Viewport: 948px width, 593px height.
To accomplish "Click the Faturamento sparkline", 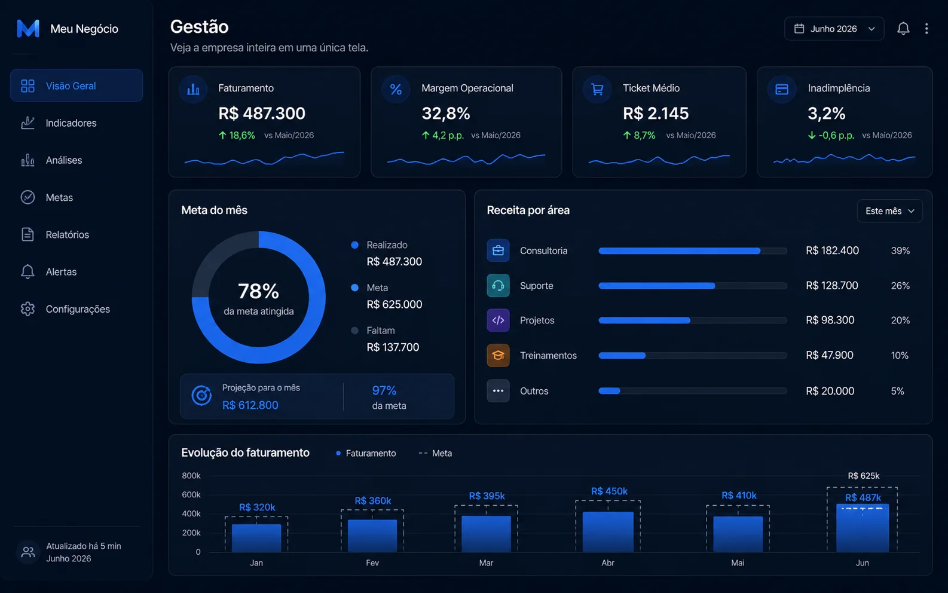I will point(264,158).
